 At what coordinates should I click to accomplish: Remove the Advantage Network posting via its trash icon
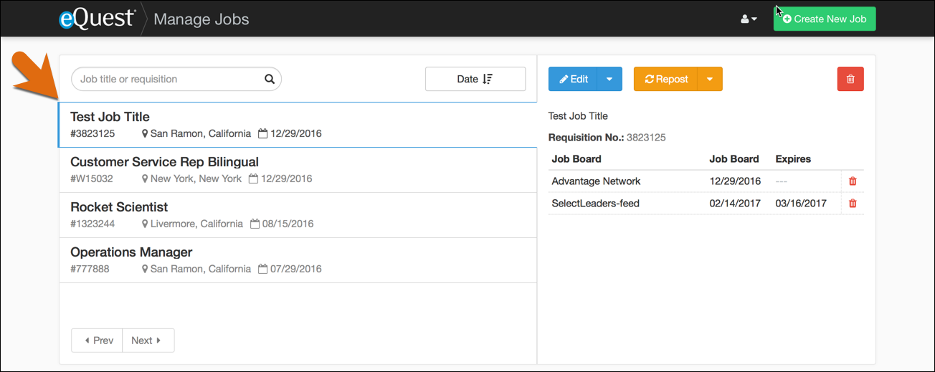click(x=853, y=181)
